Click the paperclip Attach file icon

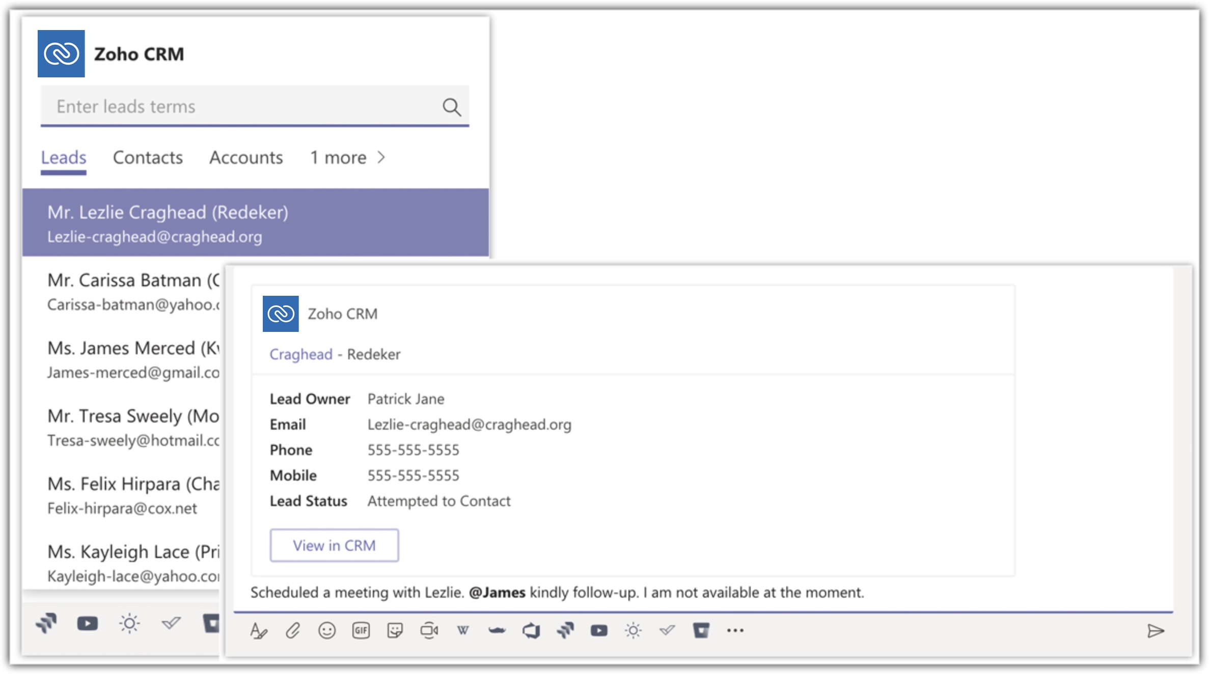[293, 631]
